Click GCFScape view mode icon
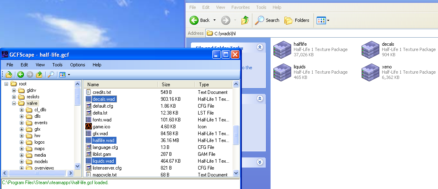Image resolution: width=438 pixels, height=189 pixels. tap(62, 74)
